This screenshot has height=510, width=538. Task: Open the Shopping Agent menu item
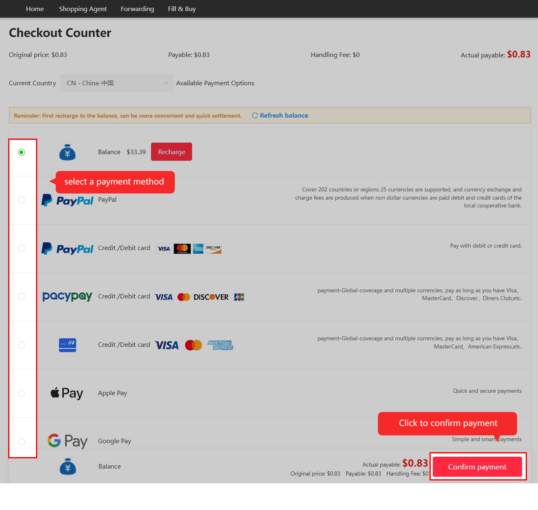(83, 9)
